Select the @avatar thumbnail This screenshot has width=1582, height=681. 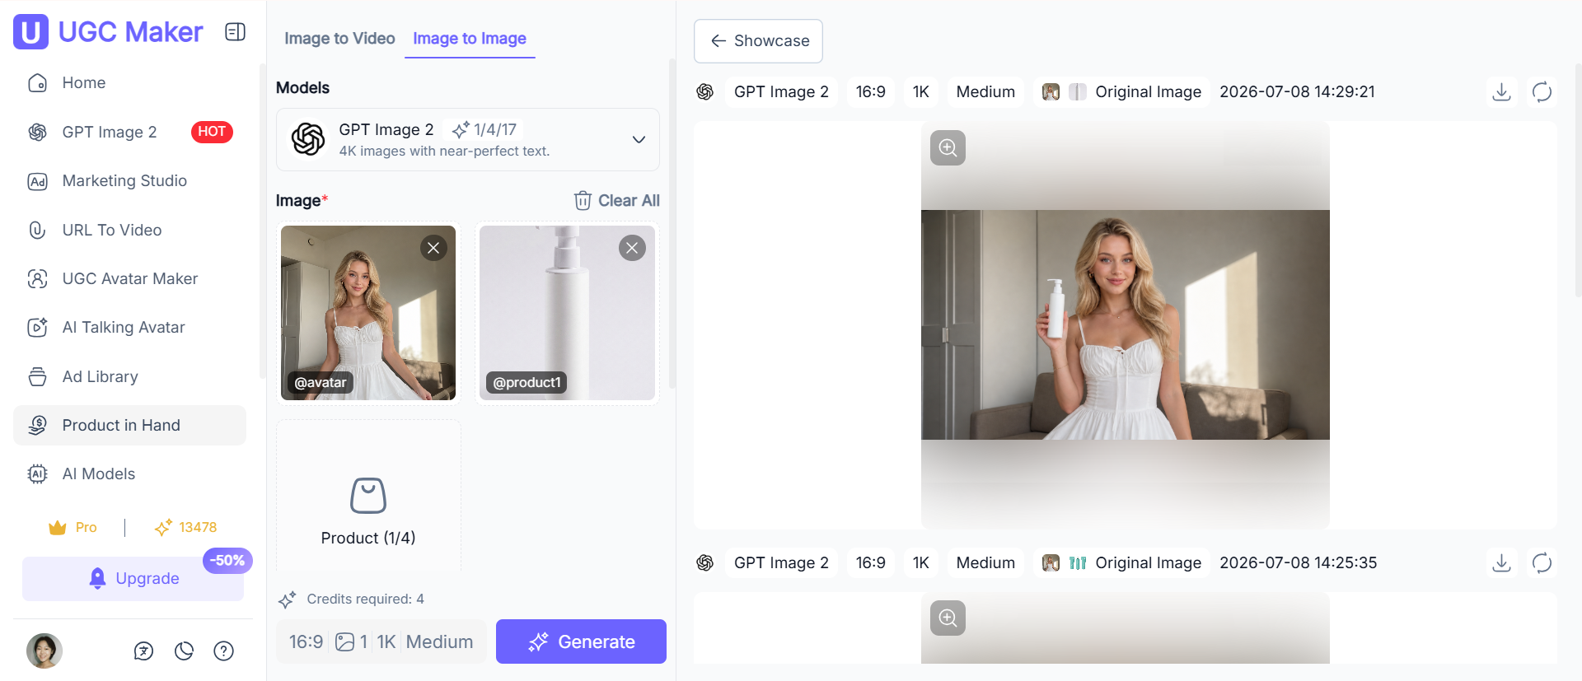[x=368, y=313]
